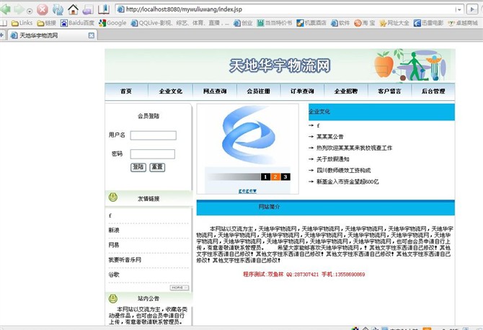Click the browser Forward arrow
Viewport: 483px width, 330px height.
[19, 9]
